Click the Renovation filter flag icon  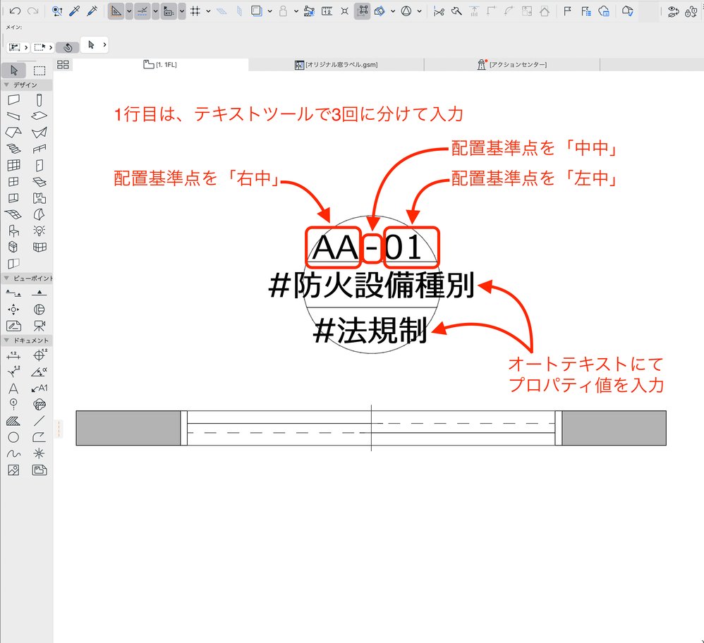point(568,11)
